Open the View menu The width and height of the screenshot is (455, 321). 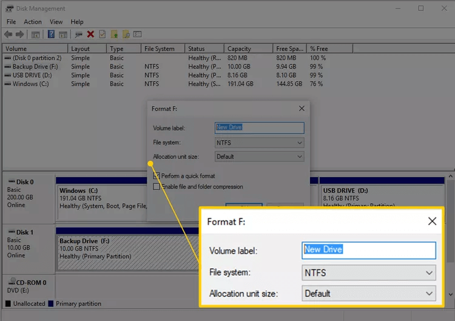[56, 22]
